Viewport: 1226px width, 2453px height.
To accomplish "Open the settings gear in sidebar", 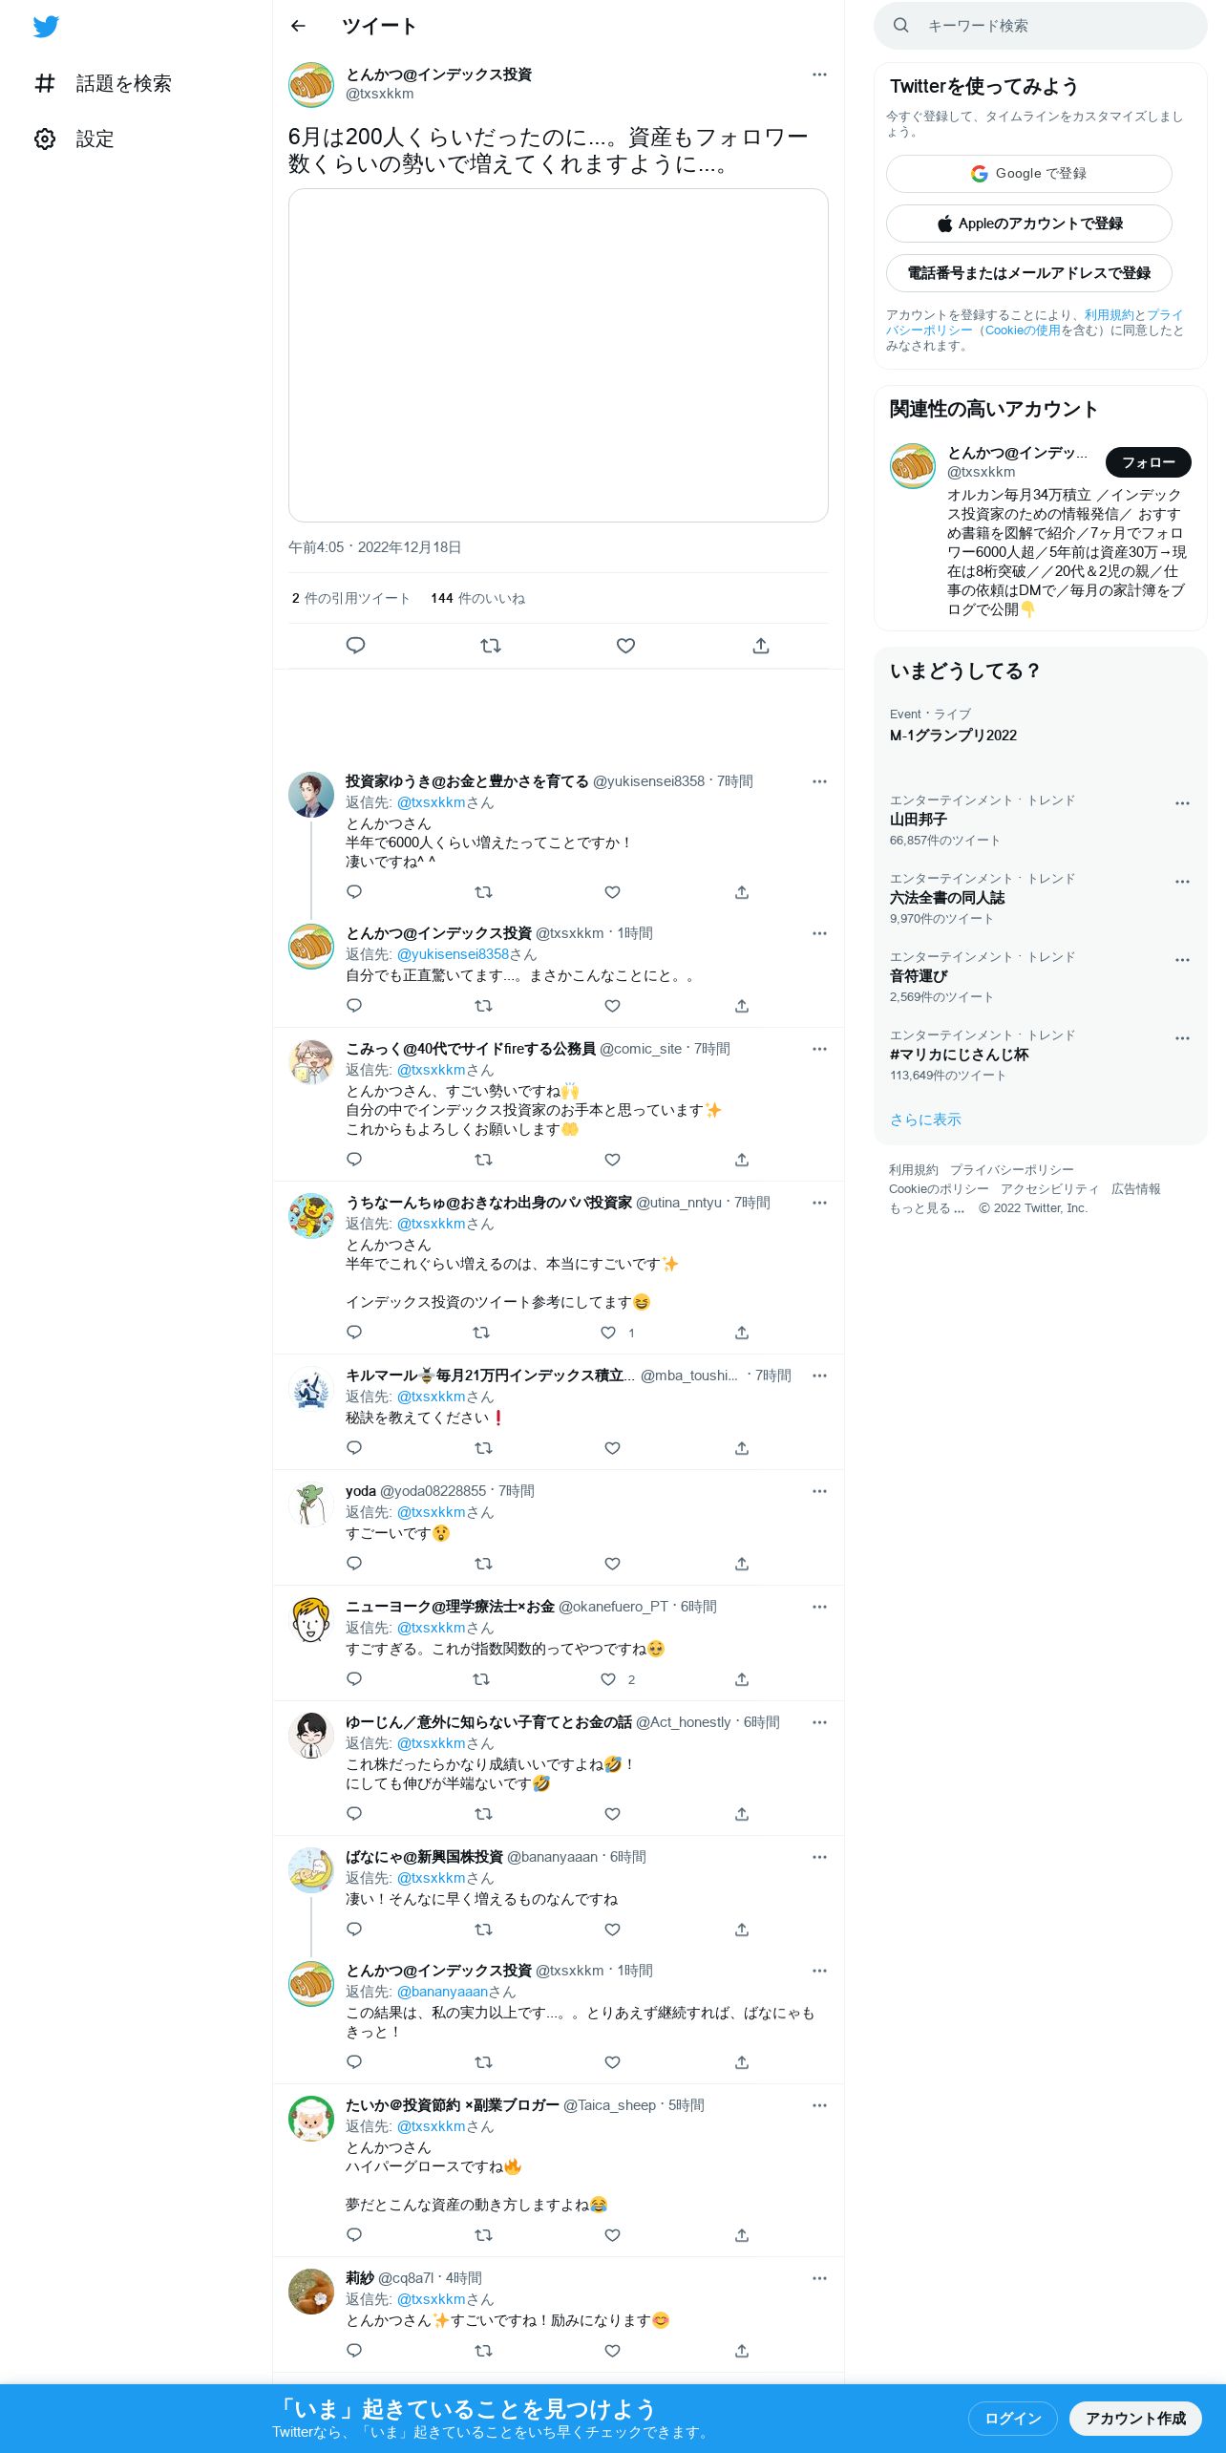I will click(x=45, y=139).
